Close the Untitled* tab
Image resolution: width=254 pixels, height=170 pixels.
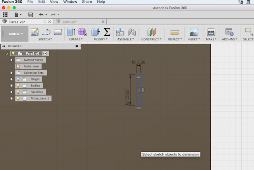103,22
